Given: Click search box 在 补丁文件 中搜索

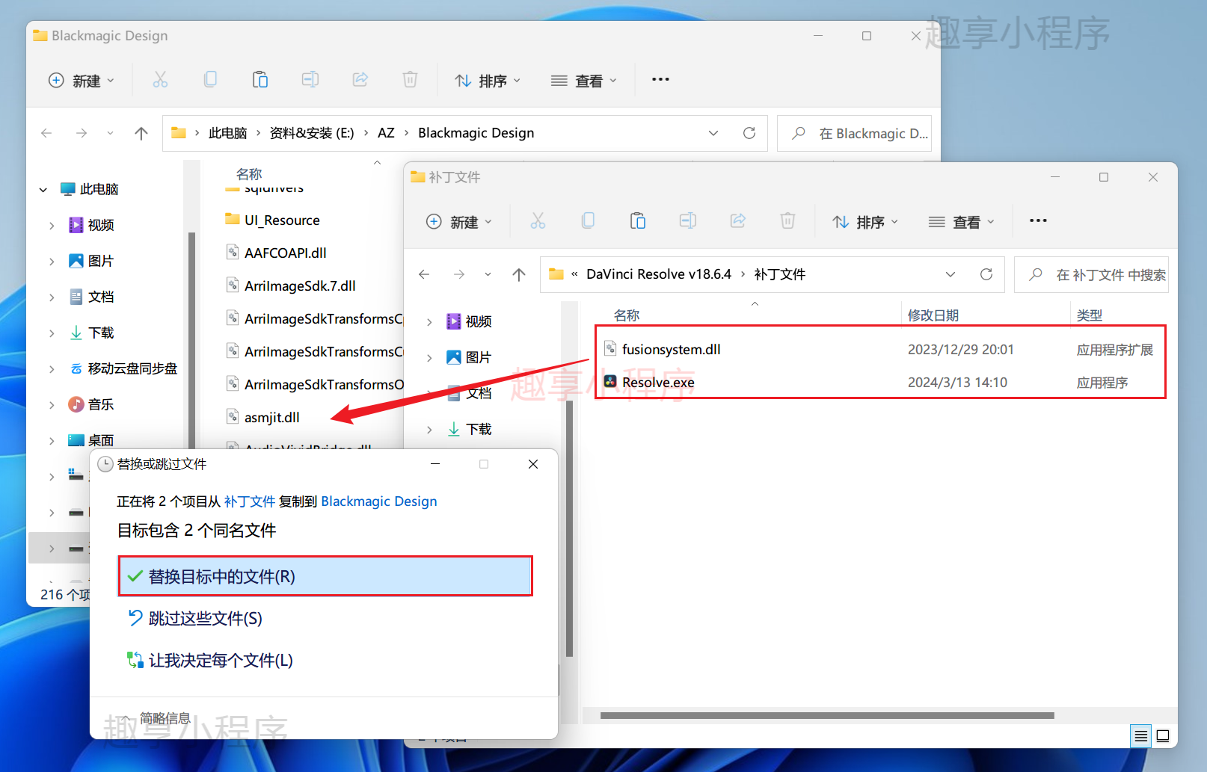Looking at the screenshot, I should point(1092,275).
